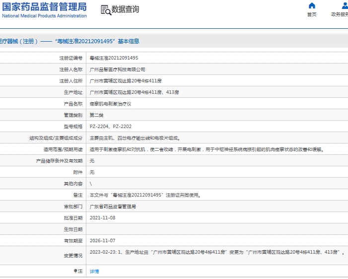This screenshot has width=348, height=279.
Task: Click the 国家药品监督管理局 logo
Action: [44, 10]
